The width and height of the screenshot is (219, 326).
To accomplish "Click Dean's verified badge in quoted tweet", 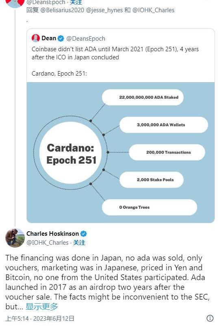I will coord(61,39).
